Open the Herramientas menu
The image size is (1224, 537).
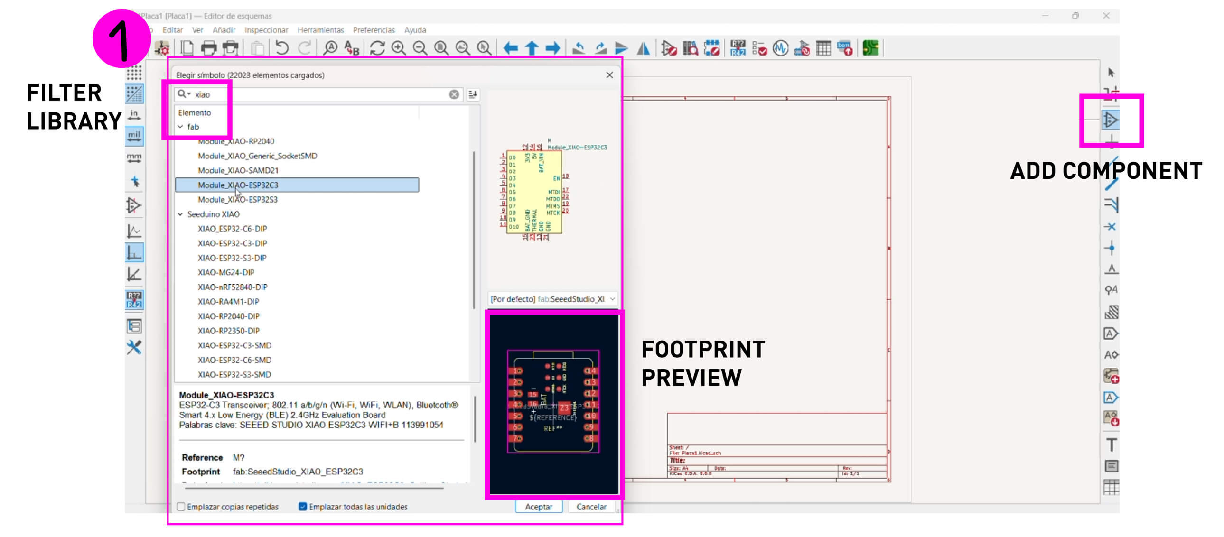click(321, 30)
